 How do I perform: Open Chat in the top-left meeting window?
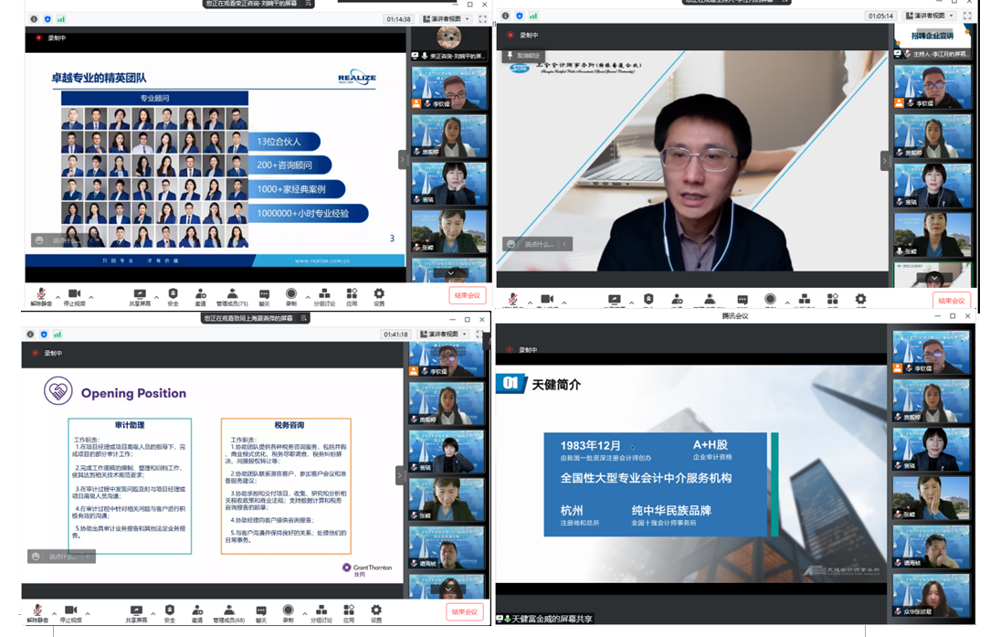264,296
